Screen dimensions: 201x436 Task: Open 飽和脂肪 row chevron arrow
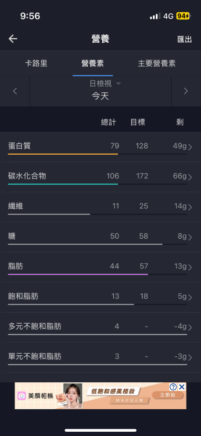click(x=190, y=297)
